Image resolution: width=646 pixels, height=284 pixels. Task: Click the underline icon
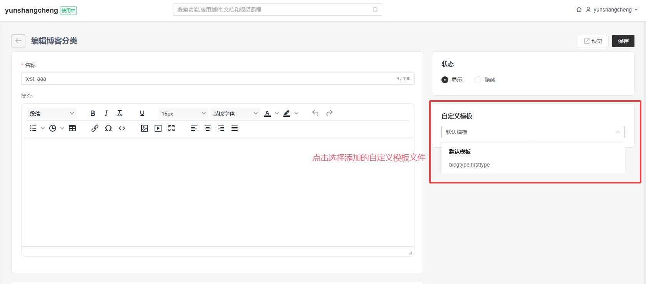142,113
